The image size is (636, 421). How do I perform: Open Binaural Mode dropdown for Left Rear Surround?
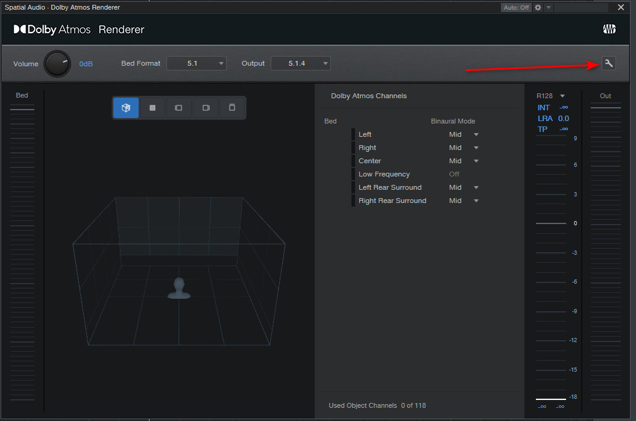pos(476,187)
